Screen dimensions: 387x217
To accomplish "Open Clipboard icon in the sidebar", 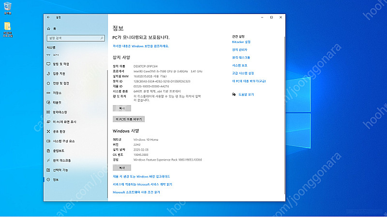I will pyautogui.click(x=48, y=150).
